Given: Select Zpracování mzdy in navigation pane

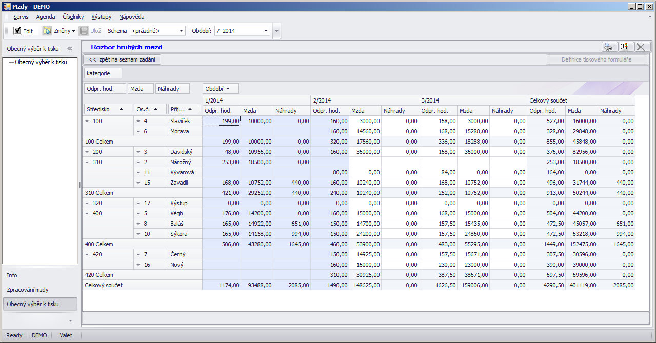Looking at the screenshot, I should (x=28, y=290).
